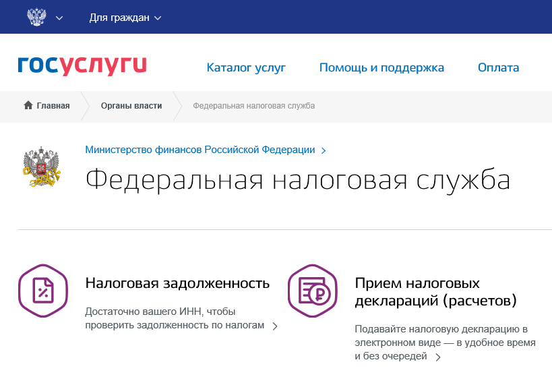Click 'Федеральная налоговая служба' page heading
Image resolution: width=552 pixels, height=383 pixels.
298,181
